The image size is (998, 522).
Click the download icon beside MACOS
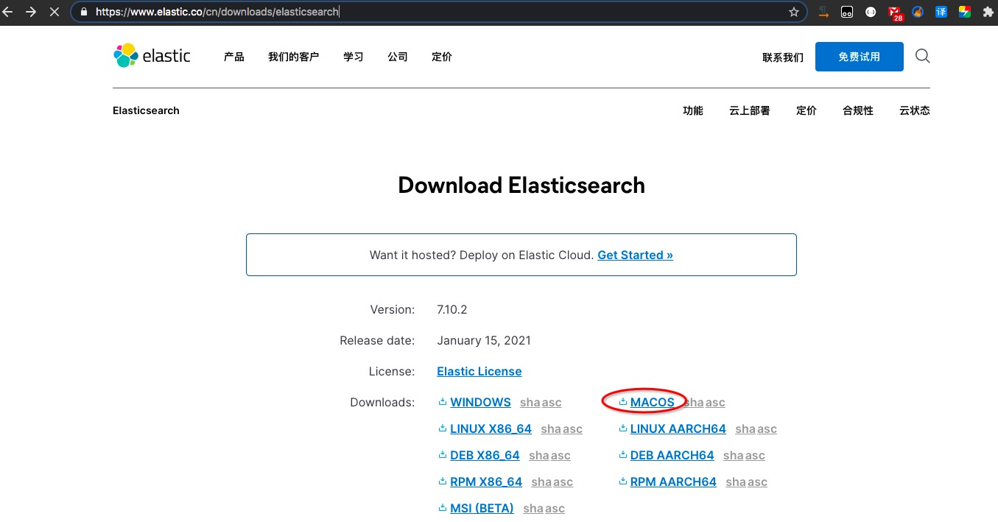pyautogui.click(x=623, y=402)
